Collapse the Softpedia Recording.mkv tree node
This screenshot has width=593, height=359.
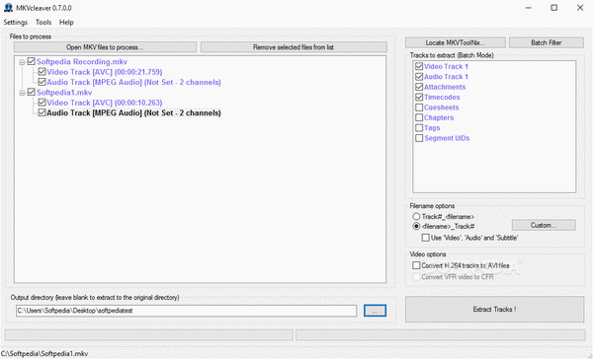point(22,62)
